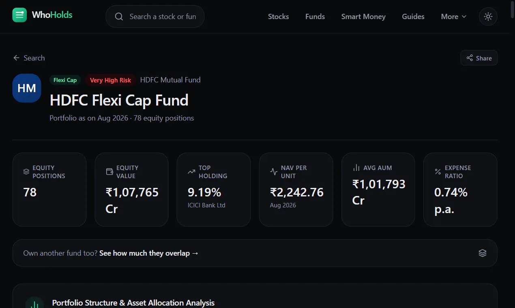Click the pulse icon on NAV Per Unit

pyautogui.click(x=274, y=172)
